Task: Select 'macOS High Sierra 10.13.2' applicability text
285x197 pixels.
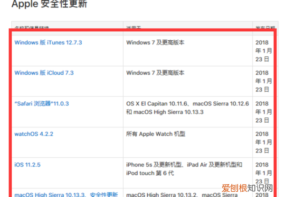Action: pos(161,195)
